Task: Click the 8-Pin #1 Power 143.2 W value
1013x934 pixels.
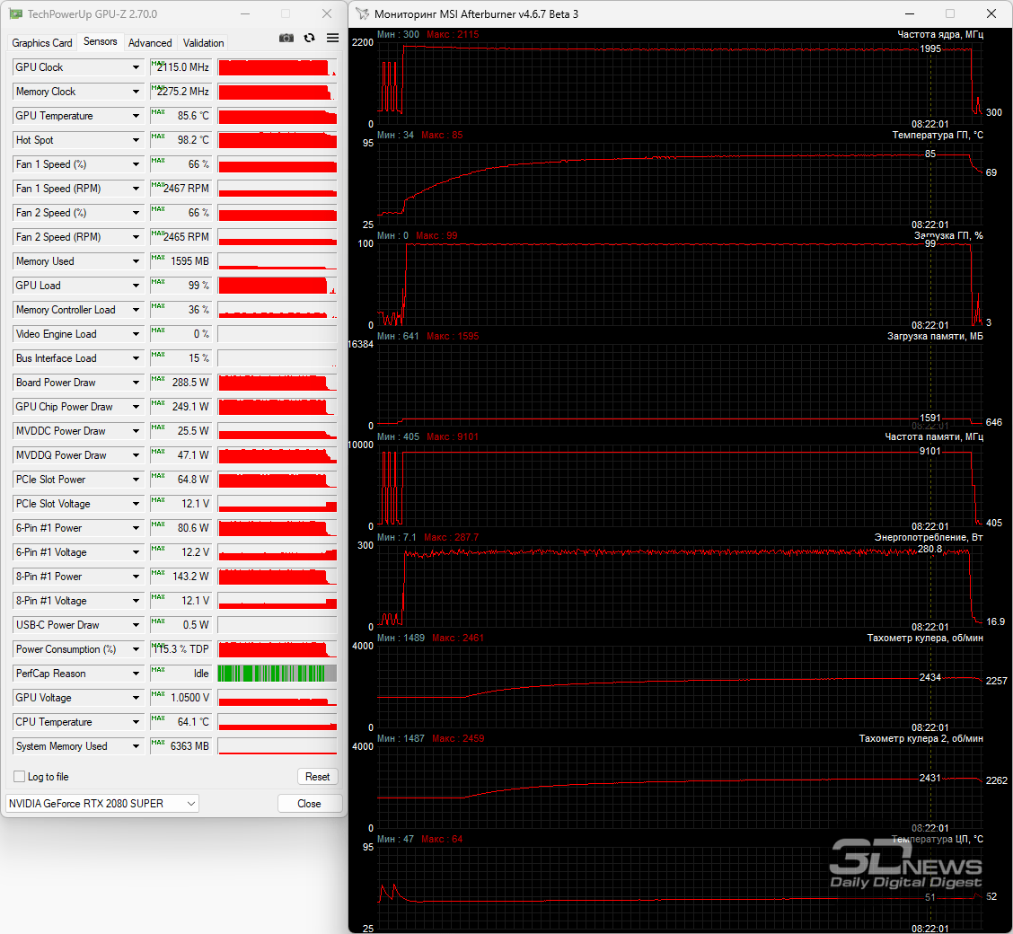Action: coord(181,577)
